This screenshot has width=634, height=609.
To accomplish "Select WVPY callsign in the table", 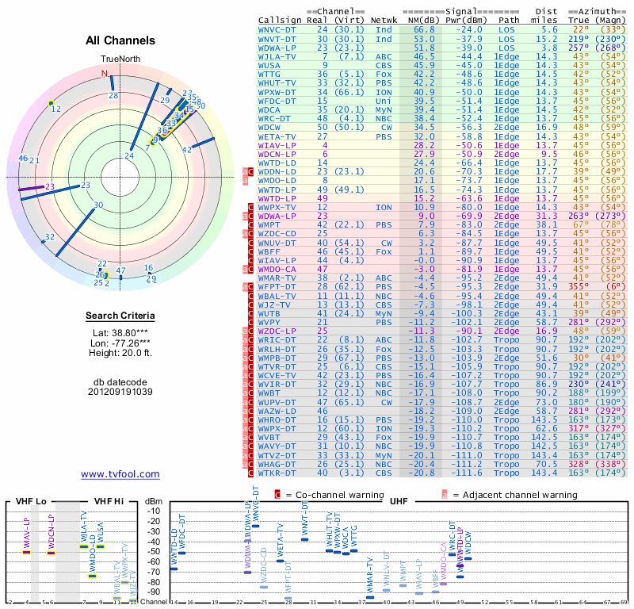I will pos(269,323).
